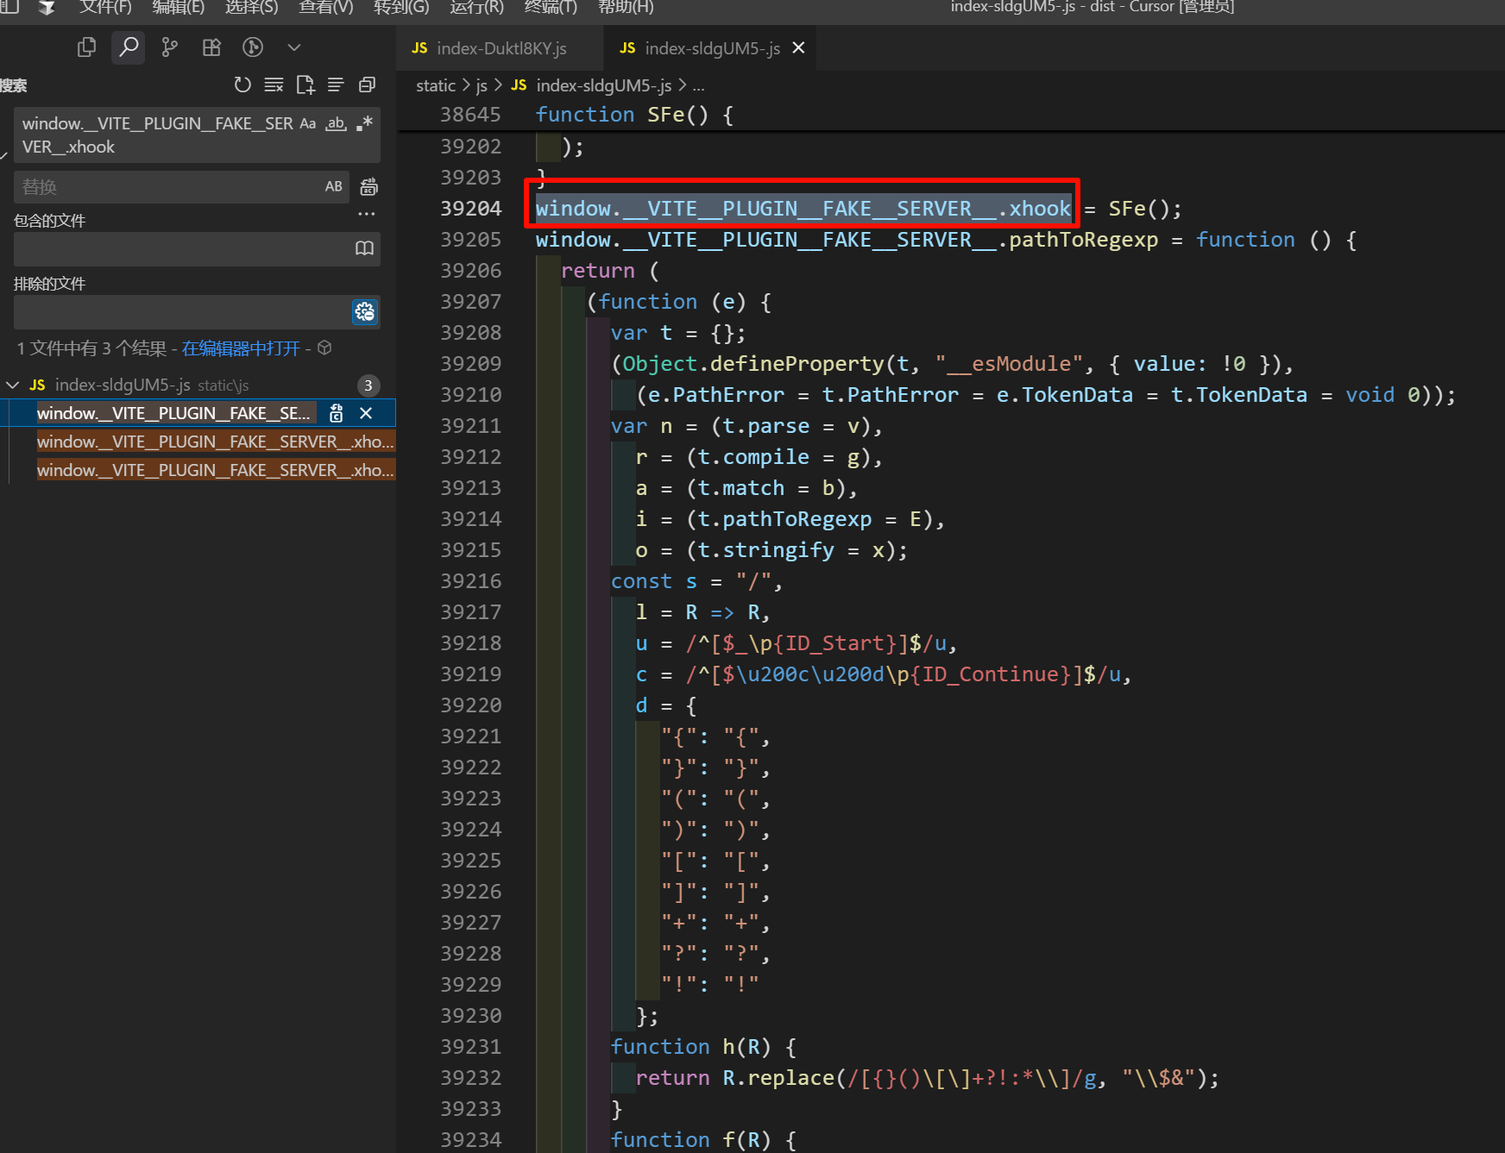The height and width of the screenshot is (1153, 1505).
Task: Open the Source Control view
Action: pos(170,47)
